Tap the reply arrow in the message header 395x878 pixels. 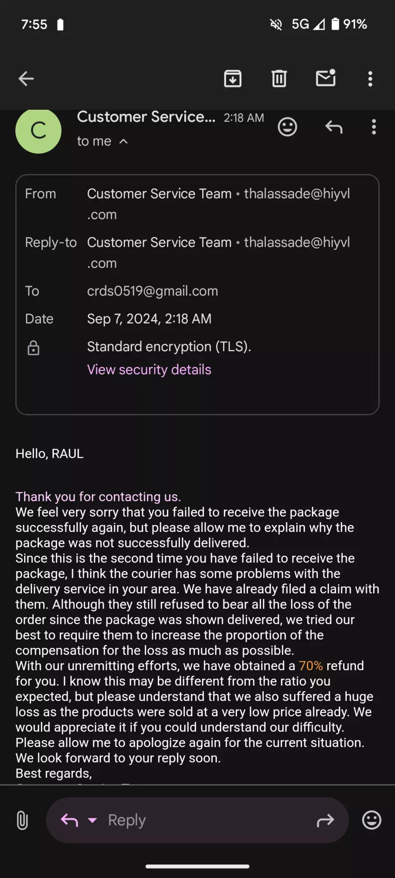[334, 127]
